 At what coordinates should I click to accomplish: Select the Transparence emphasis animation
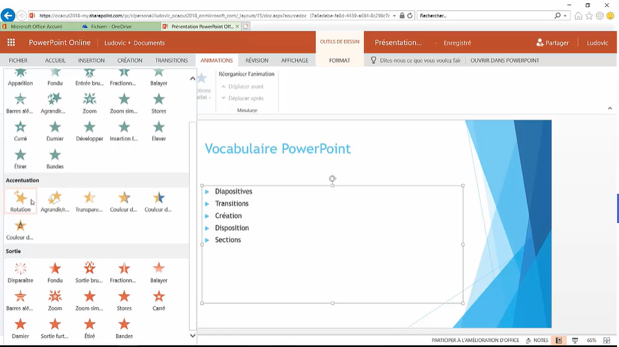click(x=90, y=202)
